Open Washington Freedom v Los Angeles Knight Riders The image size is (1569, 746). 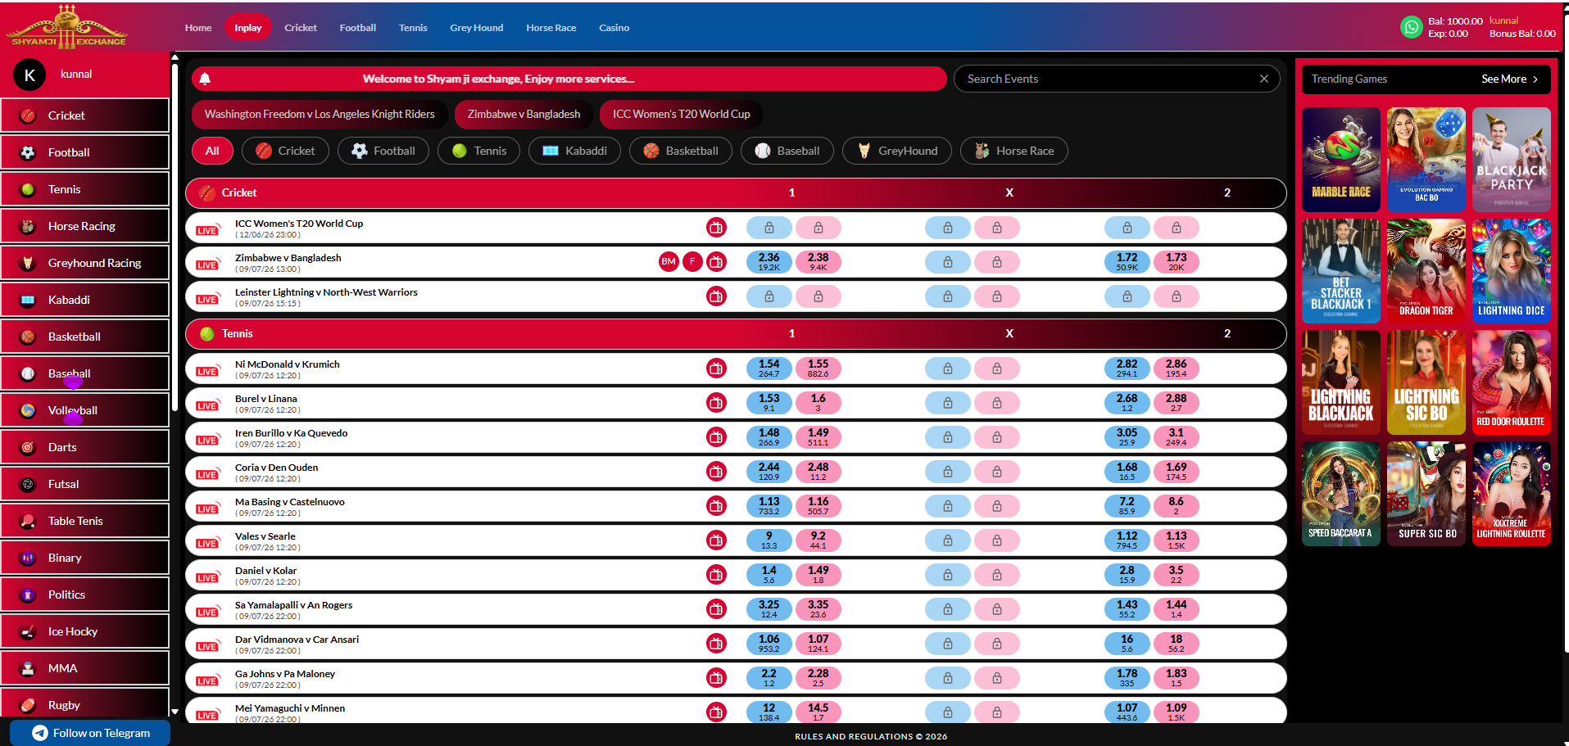click(320, 114)
